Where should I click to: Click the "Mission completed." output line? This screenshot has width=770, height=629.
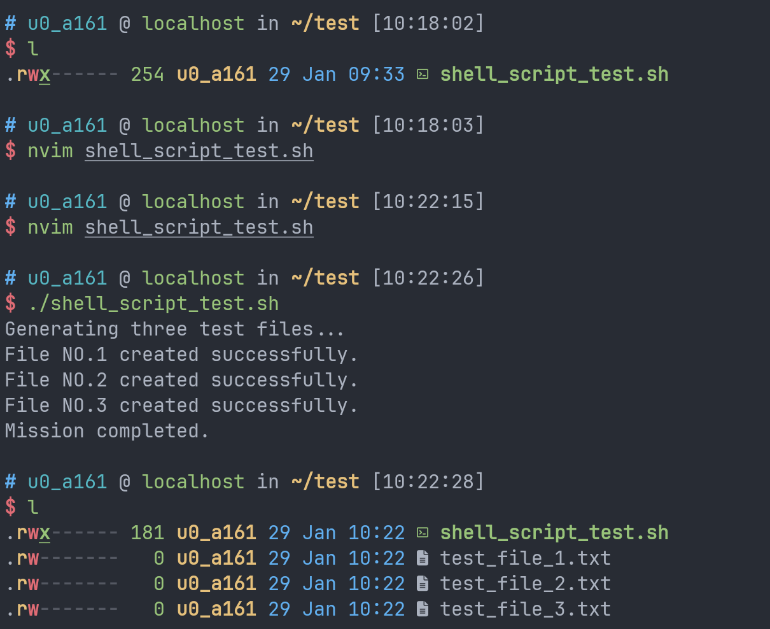pyautogui.click(x=107, y=431)
